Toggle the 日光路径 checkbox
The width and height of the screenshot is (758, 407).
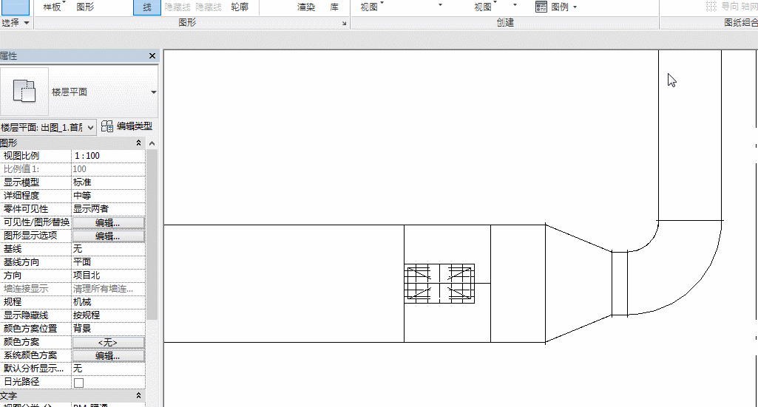click(79, 383)
